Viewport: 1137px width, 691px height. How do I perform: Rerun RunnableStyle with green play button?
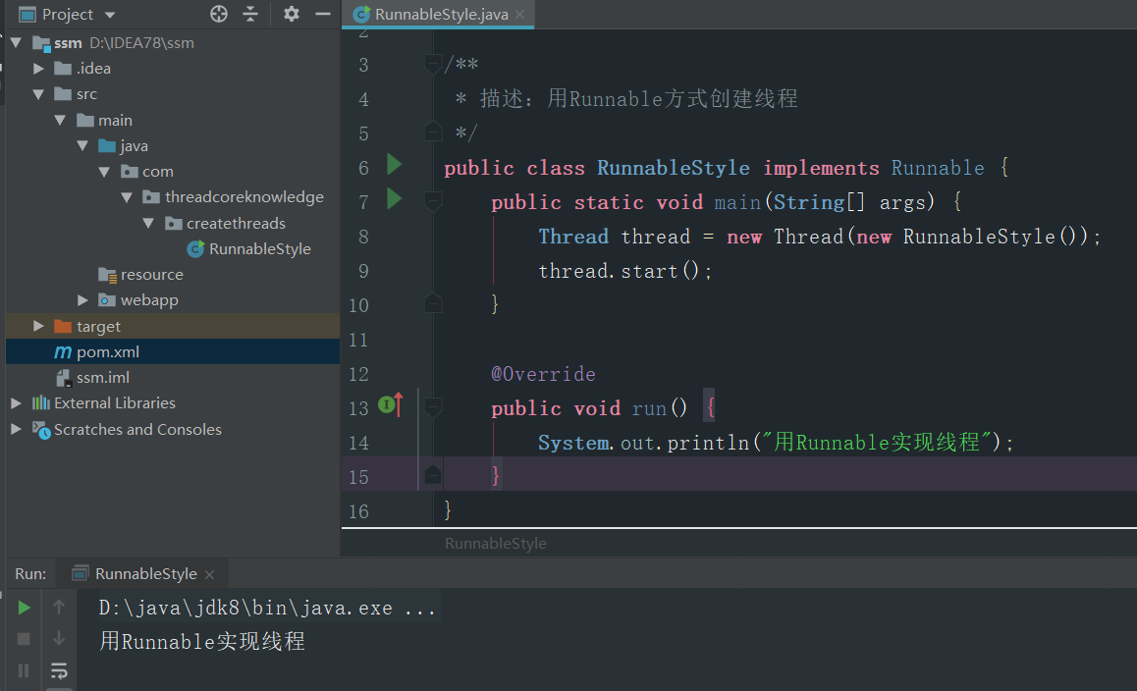[x=24, y=607]
